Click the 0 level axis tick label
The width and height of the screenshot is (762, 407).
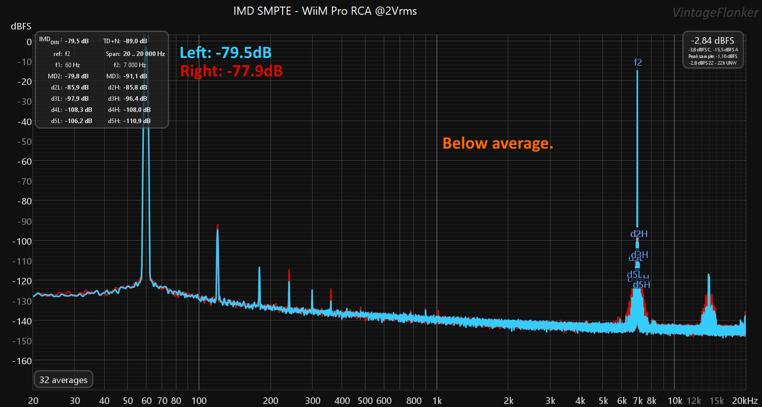[29, 42]
